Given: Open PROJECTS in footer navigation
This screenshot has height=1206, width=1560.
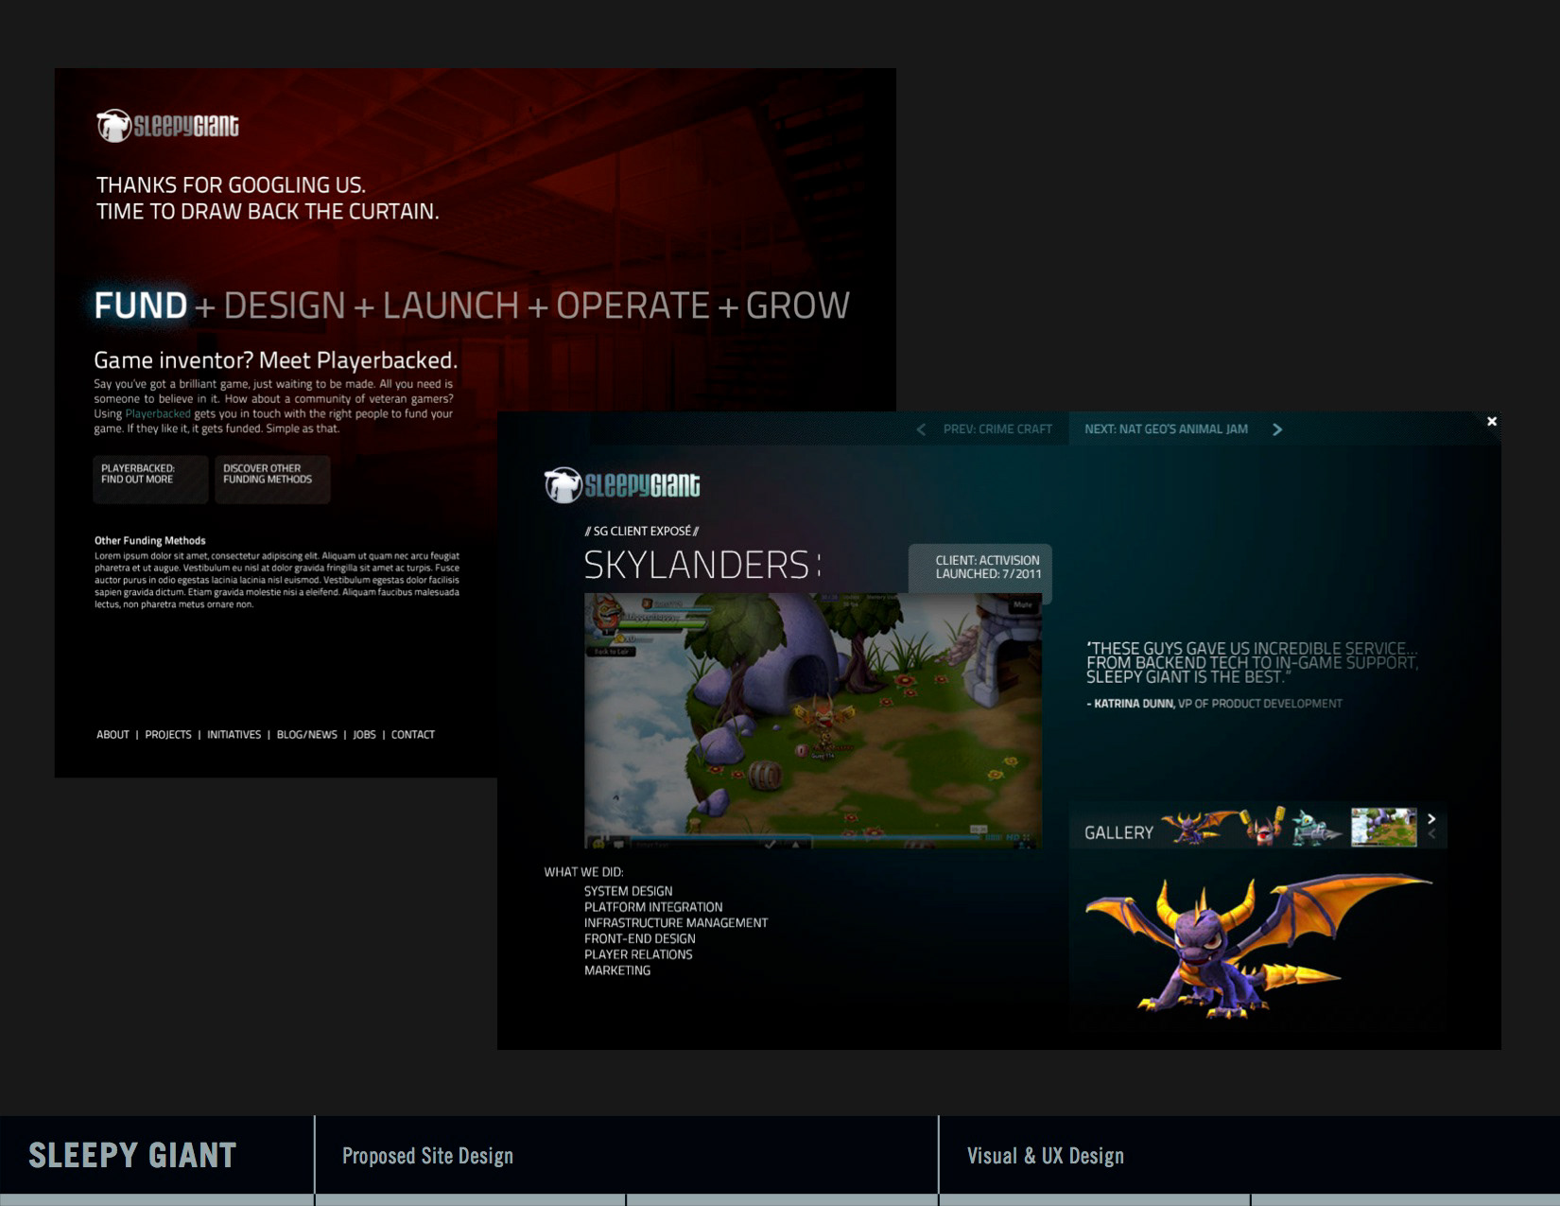Looking at the screenshot, I should [168, 735].
